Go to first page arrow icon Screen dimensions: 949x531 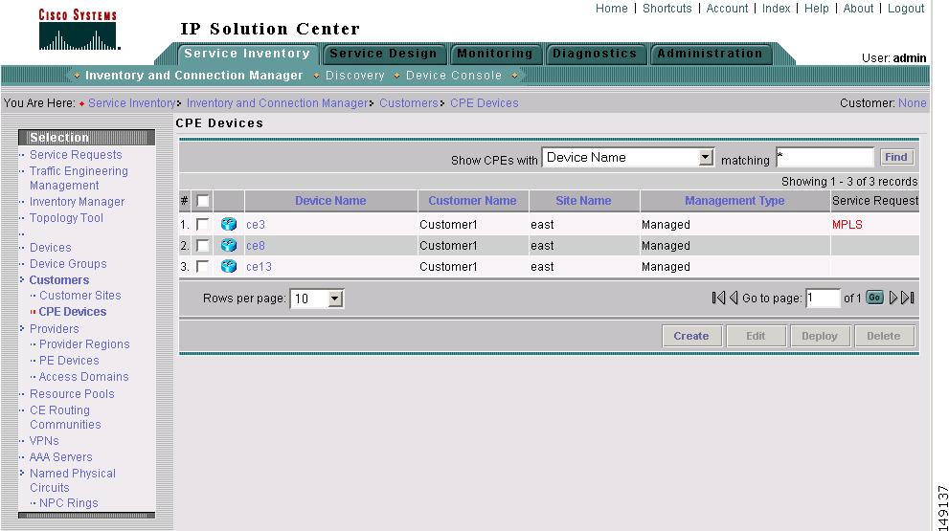(x=718, y=298)
